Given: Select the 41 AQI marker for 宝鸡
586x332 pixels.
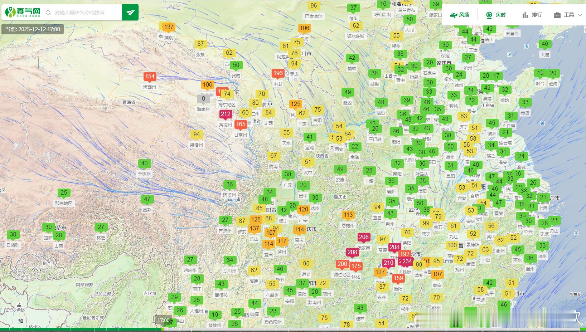Looking at the screenshot, I should 310,137.
